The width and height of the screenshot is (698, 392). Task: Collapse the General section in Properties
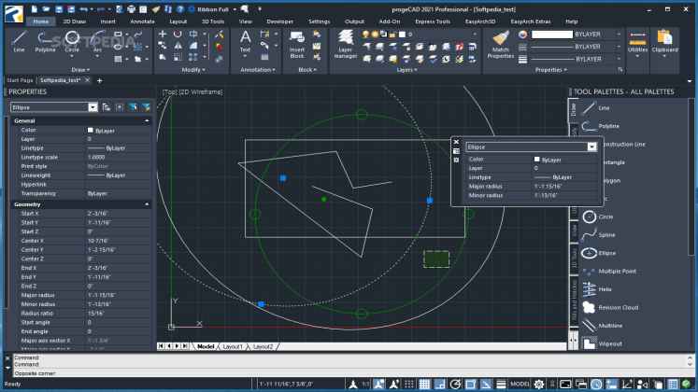click(x=146, y=121)
